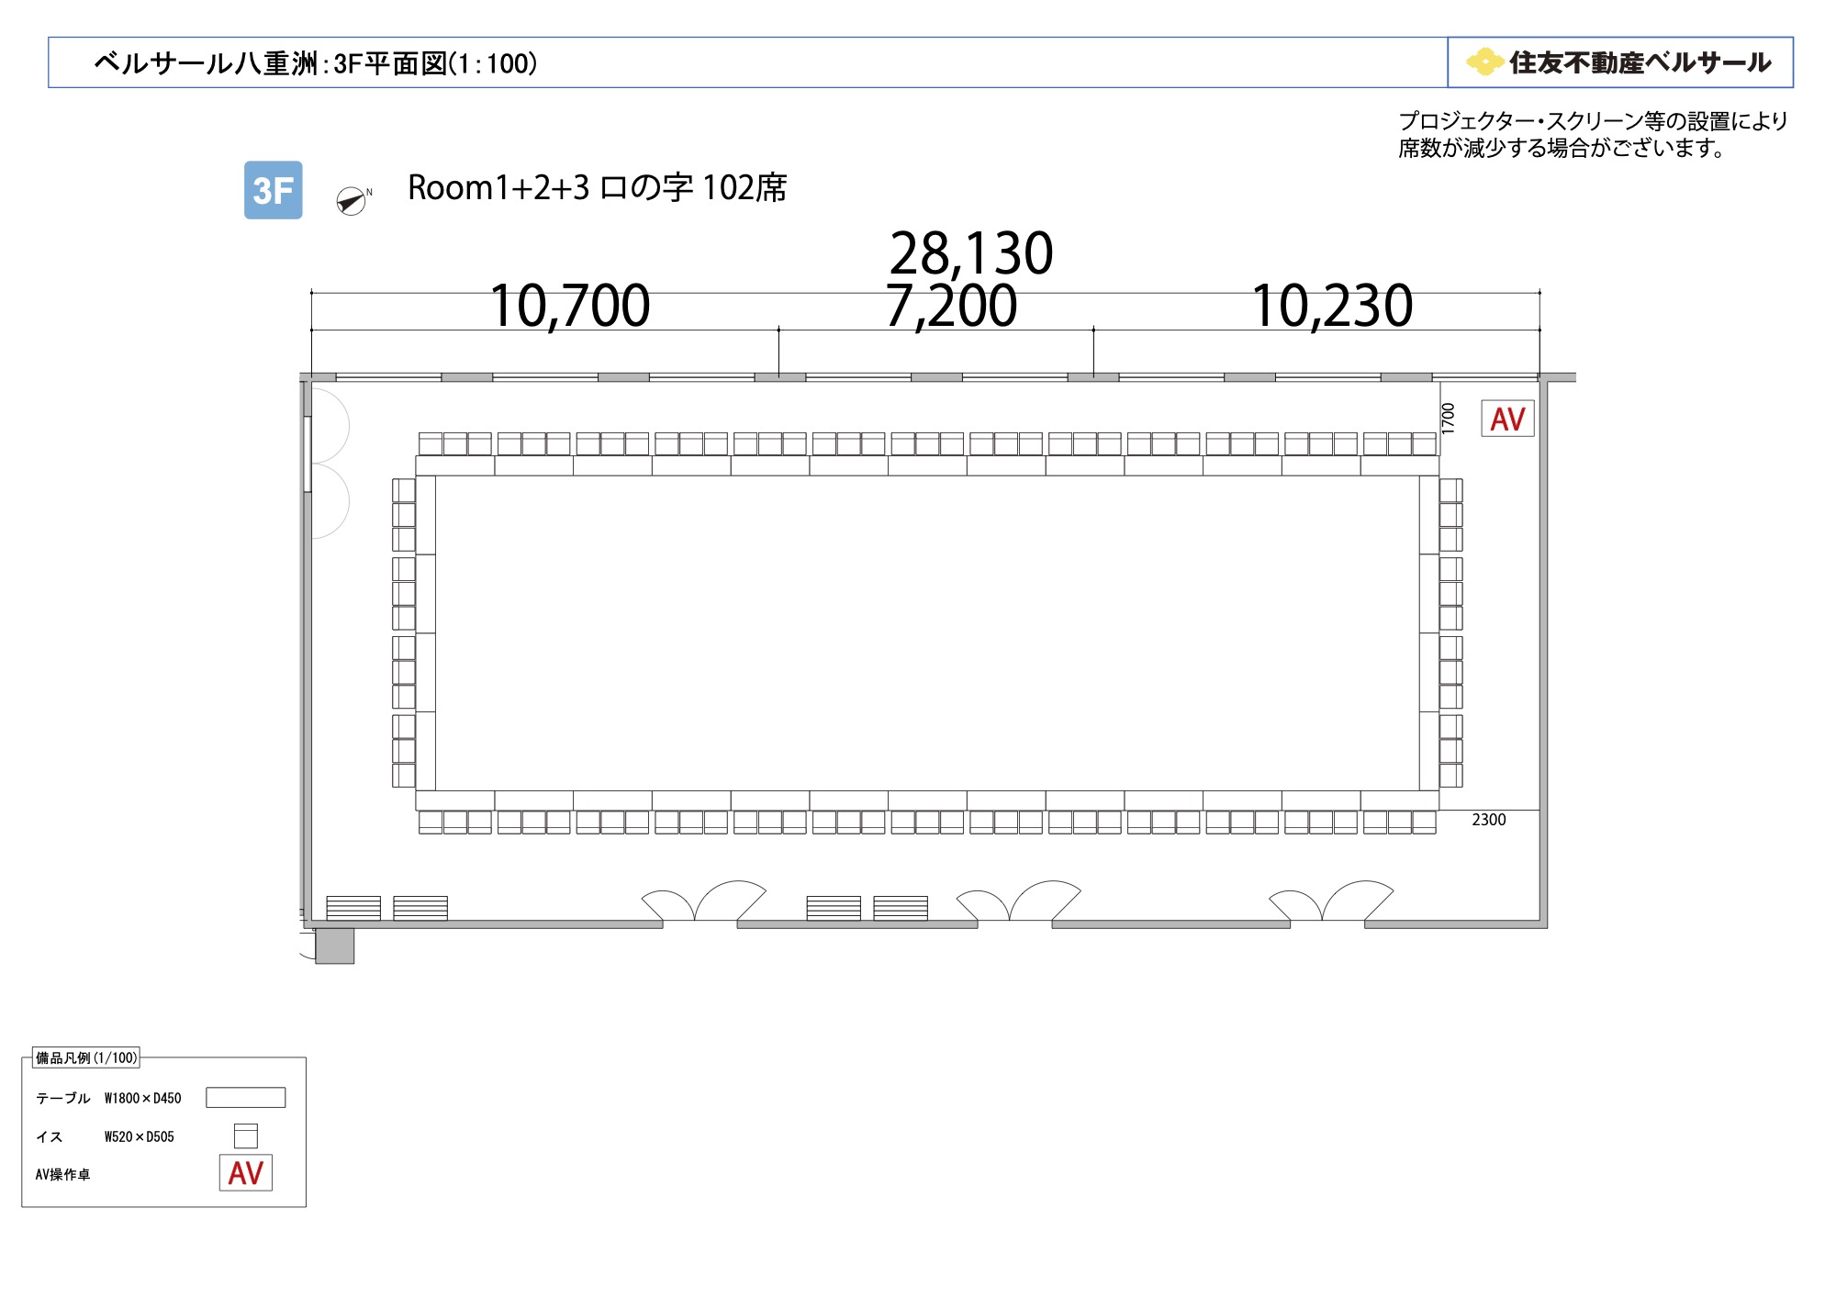Click the table rectangle symbol in the legend
Image resolution: width=1836 pixels, height=1298 pixels.
(x=246, y=1098)
